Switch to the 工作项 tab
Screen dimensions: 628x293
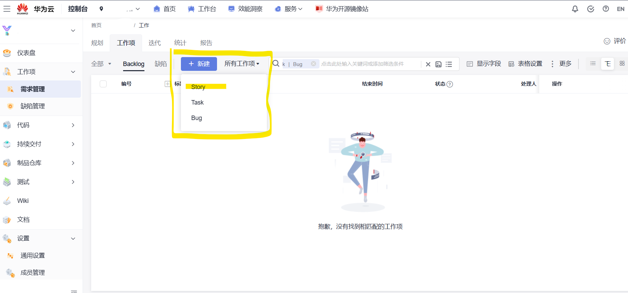126,43
